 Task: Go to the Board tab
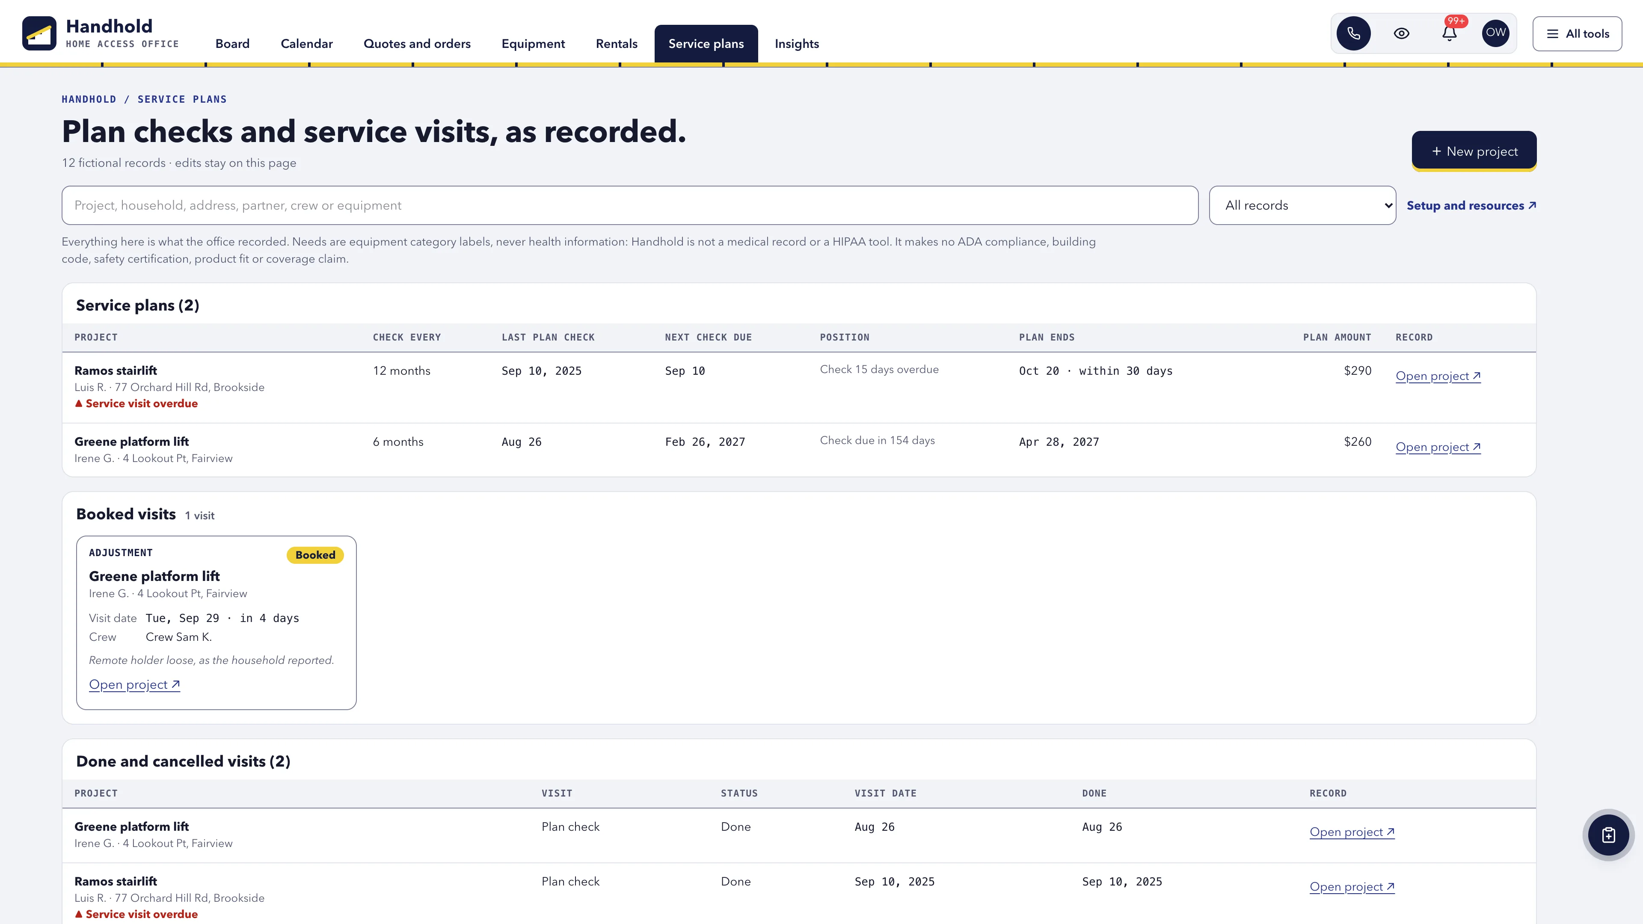pos(232,43)
